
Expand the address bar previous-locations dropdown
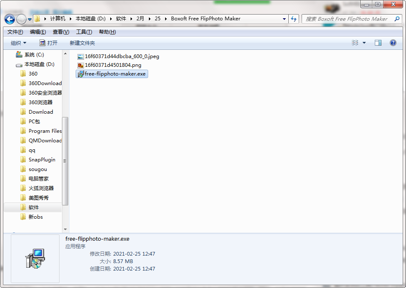pos(284,19)
